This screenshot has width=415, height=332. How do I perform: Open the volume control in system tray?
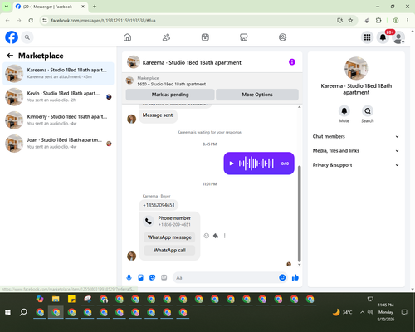370,312
